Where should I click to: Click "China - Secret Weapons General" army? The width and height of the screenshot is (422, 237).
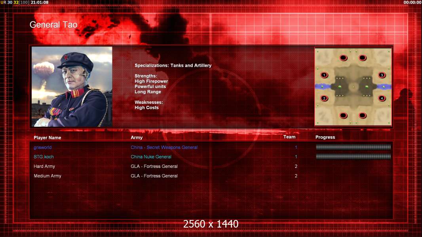click(164, 147)
